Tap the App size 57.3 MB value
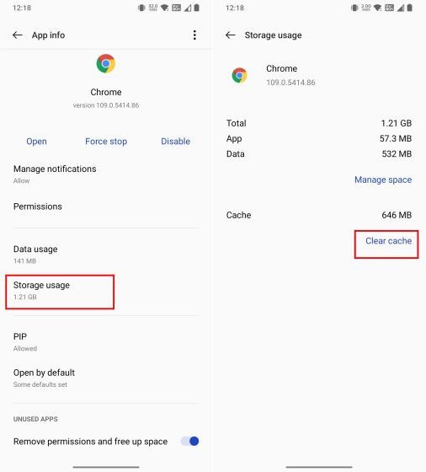Screen dimensions: 426x472 click(396, 139)
